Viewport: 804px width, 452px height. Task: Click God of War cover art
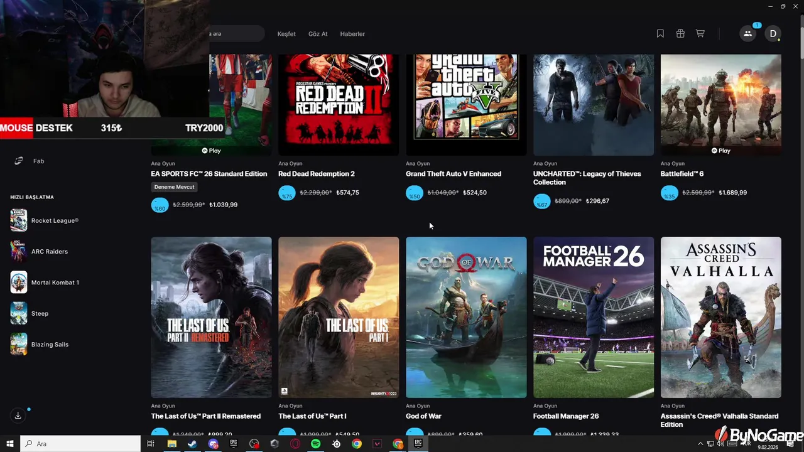tap(466, 317)
